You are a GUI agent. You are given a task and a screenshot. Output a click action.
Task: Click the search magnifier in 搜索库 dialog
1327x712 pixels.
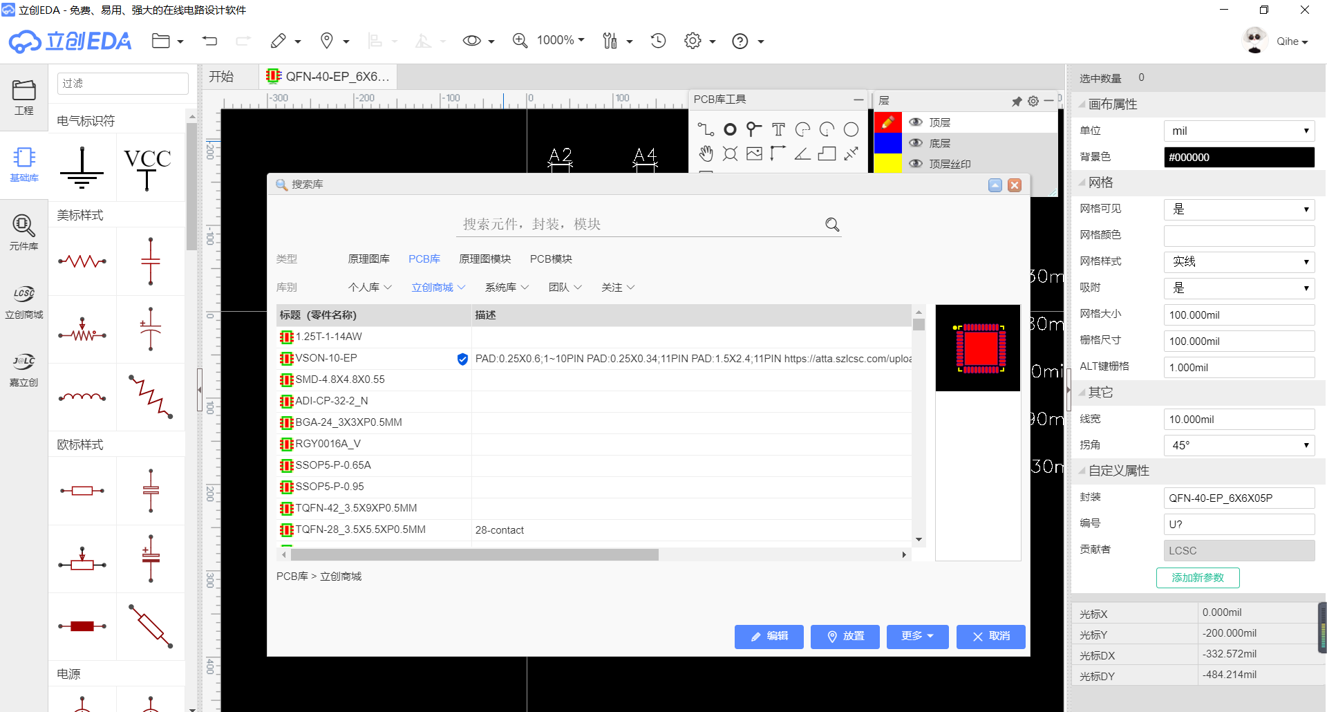832,225
